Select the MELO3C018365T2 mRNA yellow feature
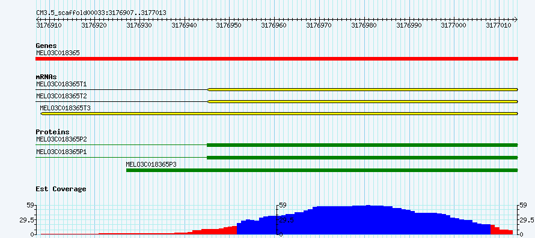535x238 pixels. click(x=362, y=101)
